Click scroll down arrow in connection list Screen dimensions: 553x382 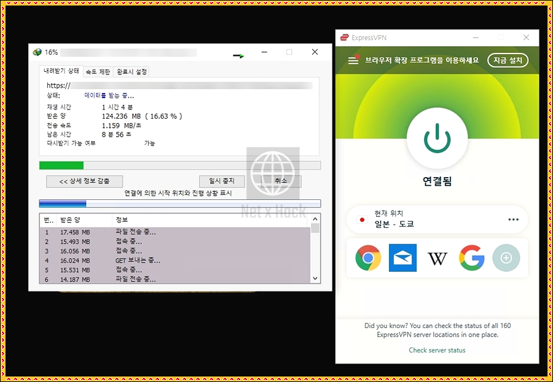pyautogui.click(x=315, y=278)
